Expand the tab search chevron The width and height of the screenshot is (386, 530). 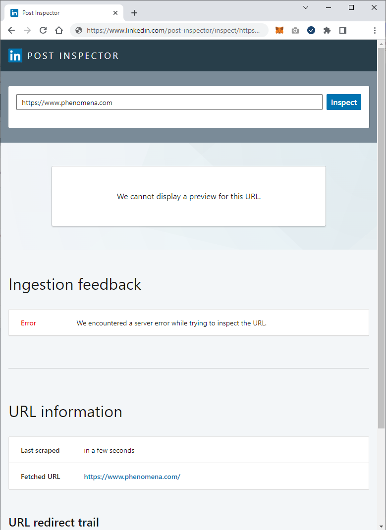306,7
